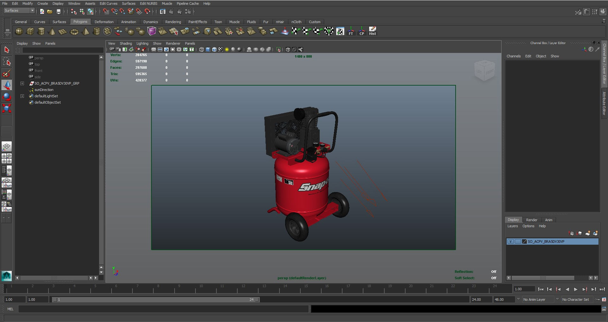Screen dimensions: 608x322
Task: Click the polygon torus shelf icon
Action: tap(74, 31)
